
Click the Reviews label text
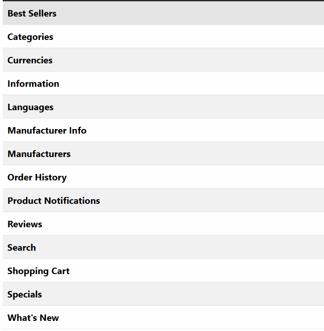25,224
